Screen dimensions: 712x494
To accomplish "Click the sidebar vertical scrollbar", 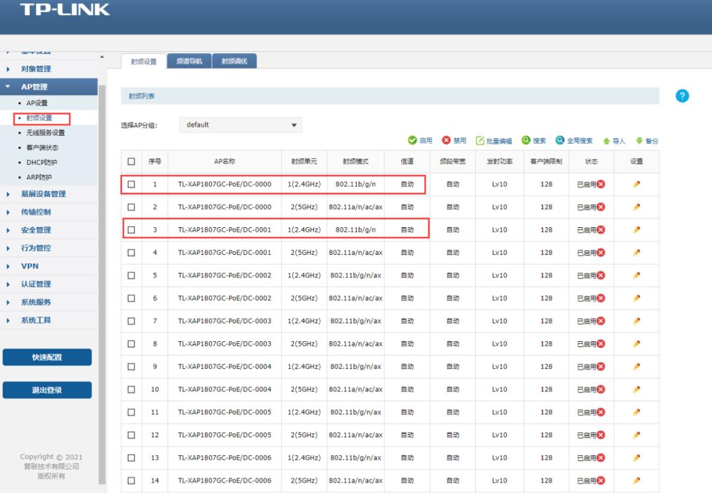I will (102, 263).
